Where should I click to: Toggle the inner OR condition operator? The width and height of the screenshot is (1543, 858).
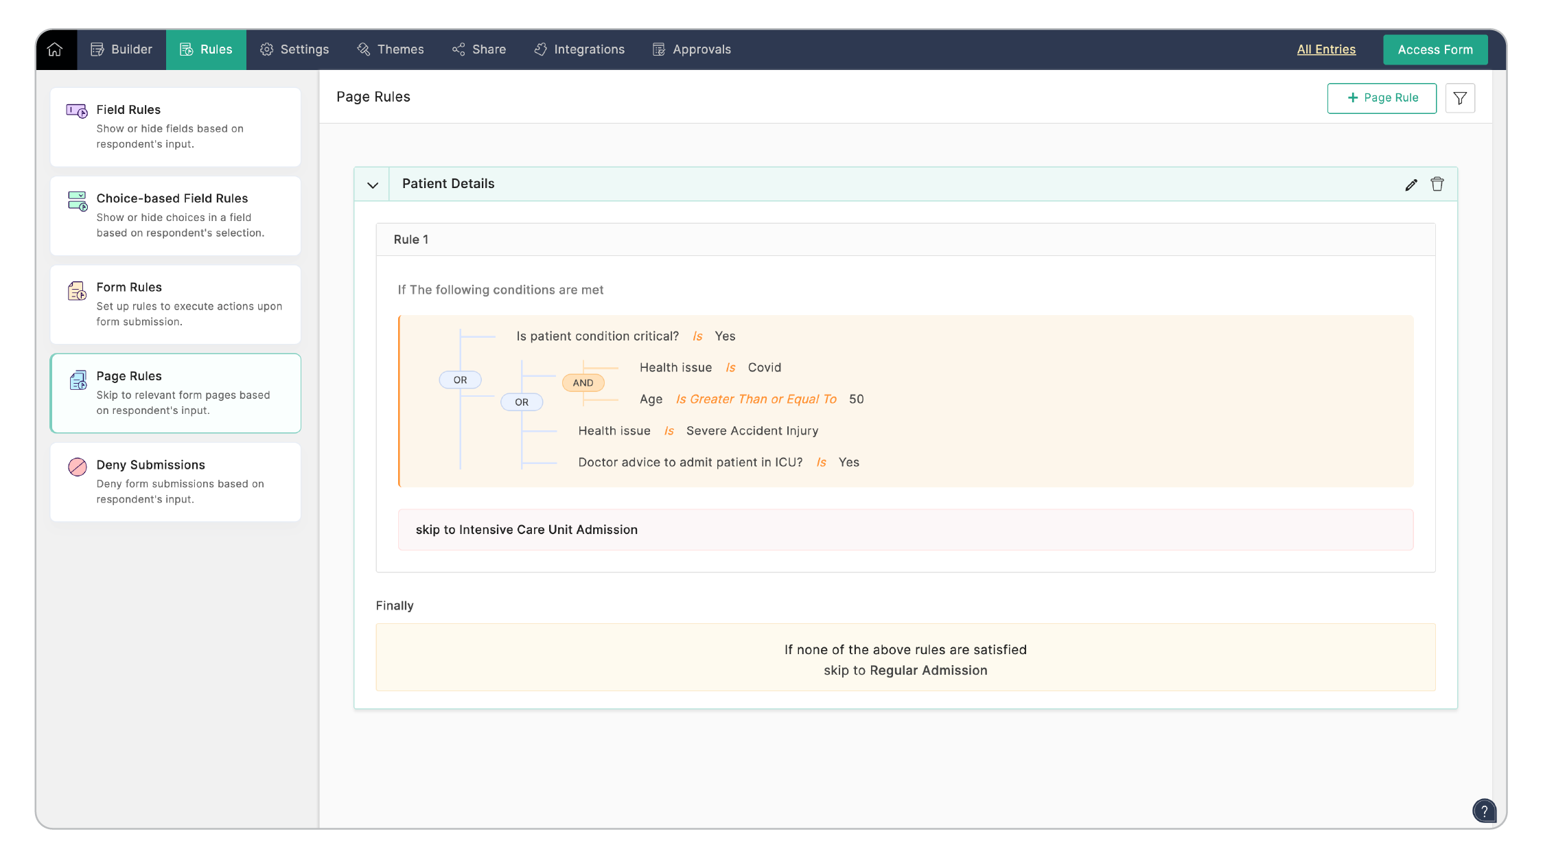pos(522,402)
